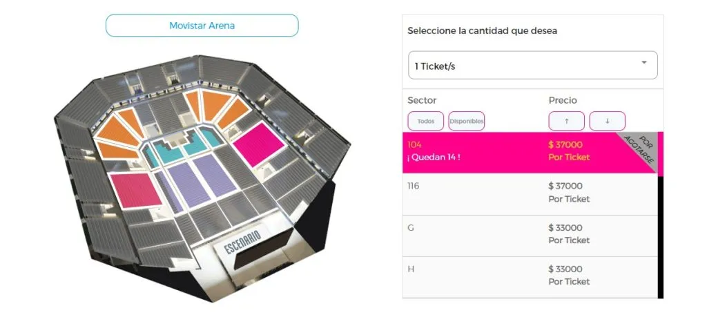
Task: Click the Movistar Arena venue button
Action: click(202, 26)
